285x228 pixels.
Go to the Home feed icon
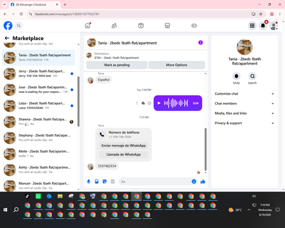[x=88, y=26]
